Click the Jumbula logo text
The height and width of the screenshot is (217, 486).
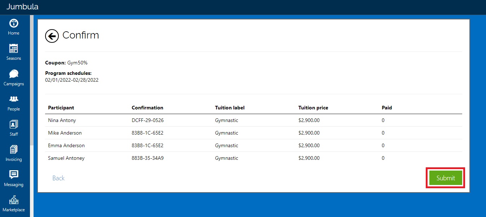click(x=22, y=6)
